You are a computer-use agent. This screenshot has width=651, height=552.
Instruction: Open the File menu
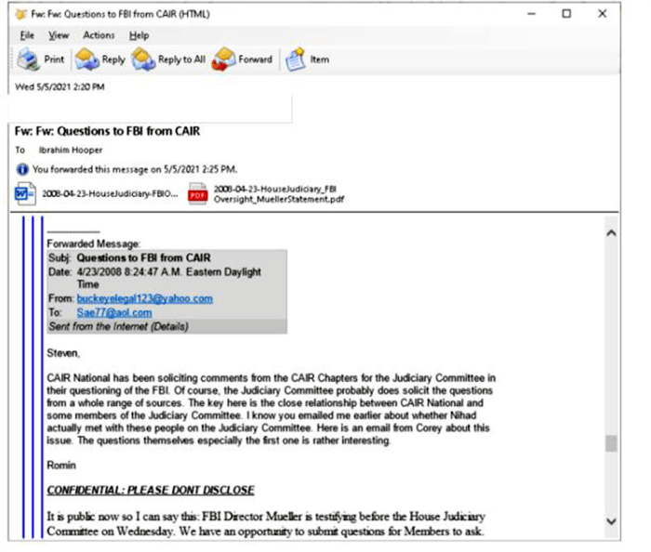tap(27, 35)
